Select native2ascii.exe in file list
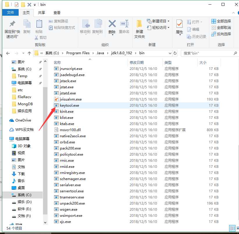 (73, 136)
